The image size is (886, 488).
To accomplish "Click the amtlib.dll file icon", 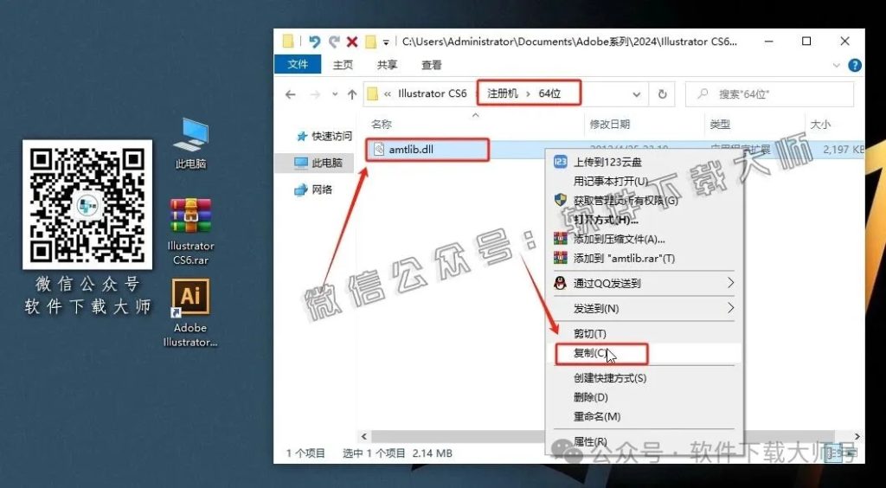I will coord(379,150).
